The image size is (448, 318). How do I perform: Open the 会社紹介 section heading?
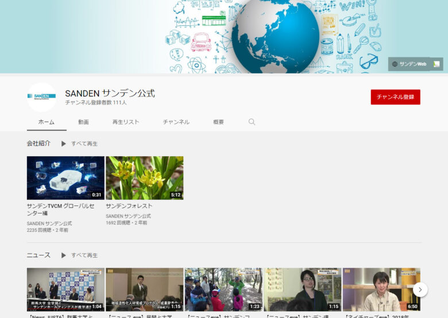coord(38,144)
